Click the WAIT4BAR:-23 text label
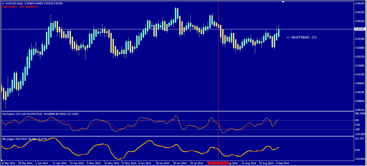The width and height of the screenshot is (367, 166). point(302,37)
